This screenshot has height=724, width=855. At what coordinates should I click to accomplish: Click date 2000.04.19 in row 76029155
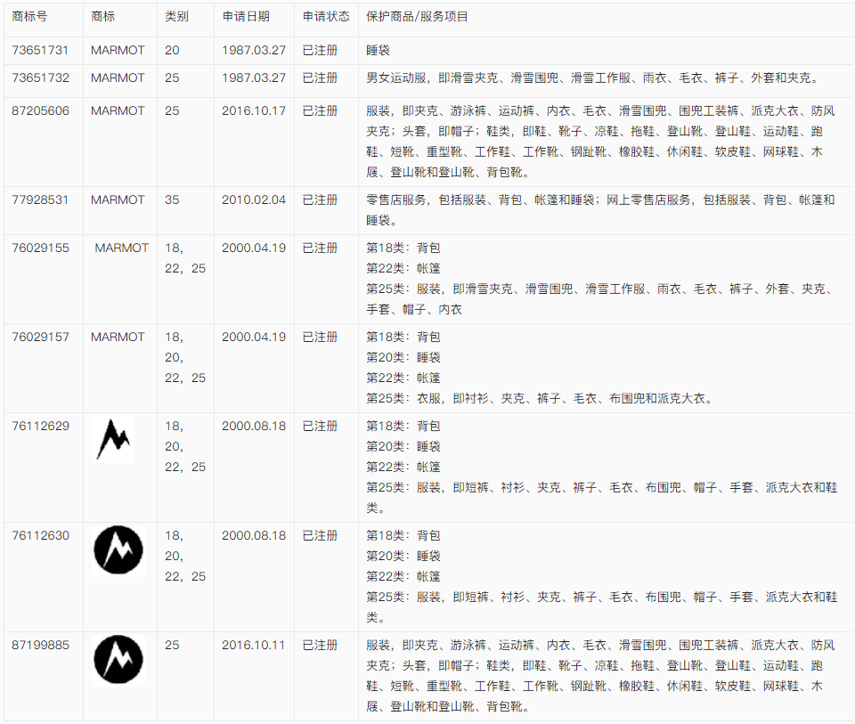pyautogui.click(x=254, y=248)
